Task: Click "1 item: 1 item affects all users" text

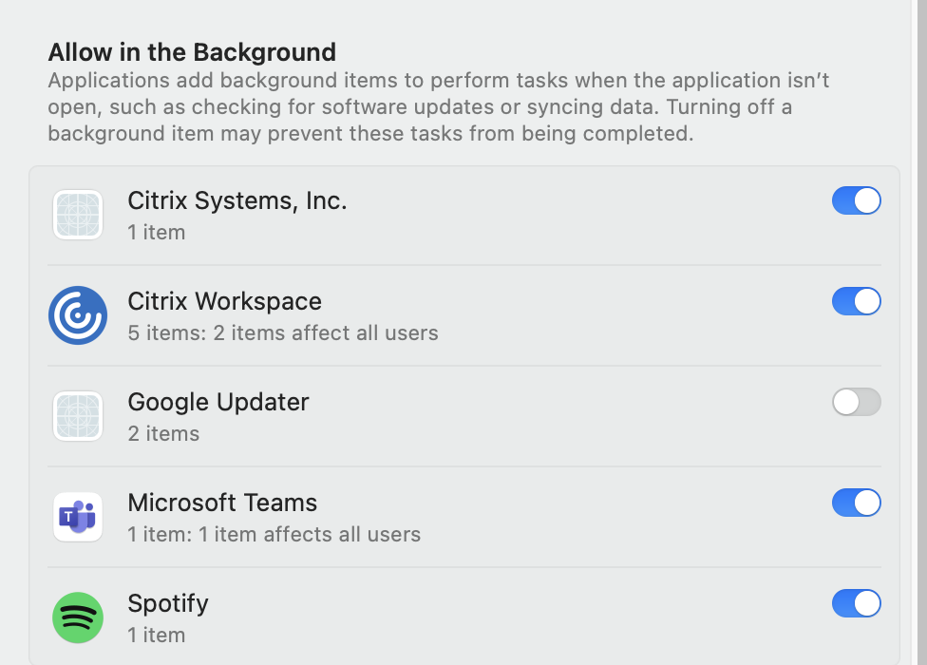Action: tap(274, 534)
